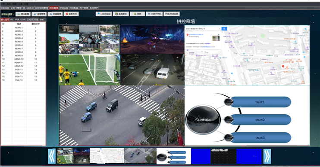Image resolution: width=320 pixels, height=167 pixels.
Task: Select the Subtitle diagram thumbnail
Action: tap(174, 156)
